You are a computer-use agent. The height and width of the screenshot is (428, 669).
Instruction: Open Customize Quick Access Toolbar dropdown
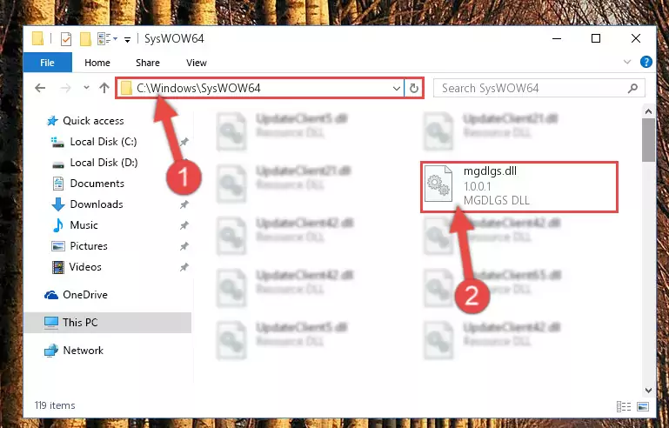pyautogui.click(x=127, y=40)
